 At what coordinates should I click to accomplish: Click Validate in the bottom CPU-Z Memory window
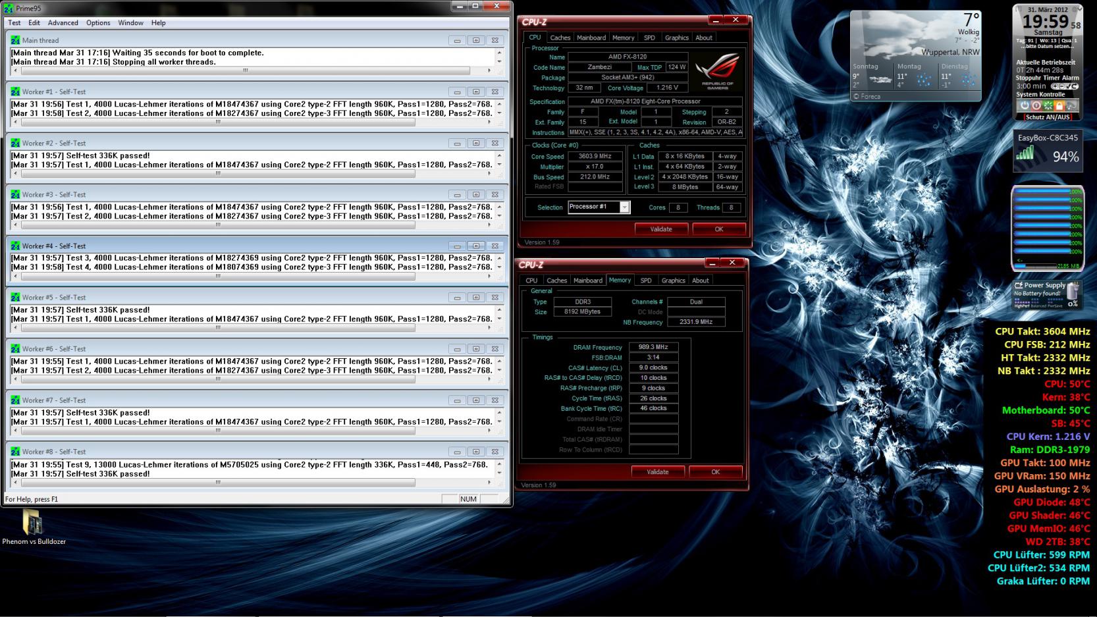658,472
